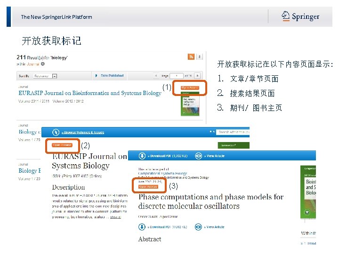Click journal cover thumbnail on article page
Screen dimensions: 339x254
(x=308, y=192)
